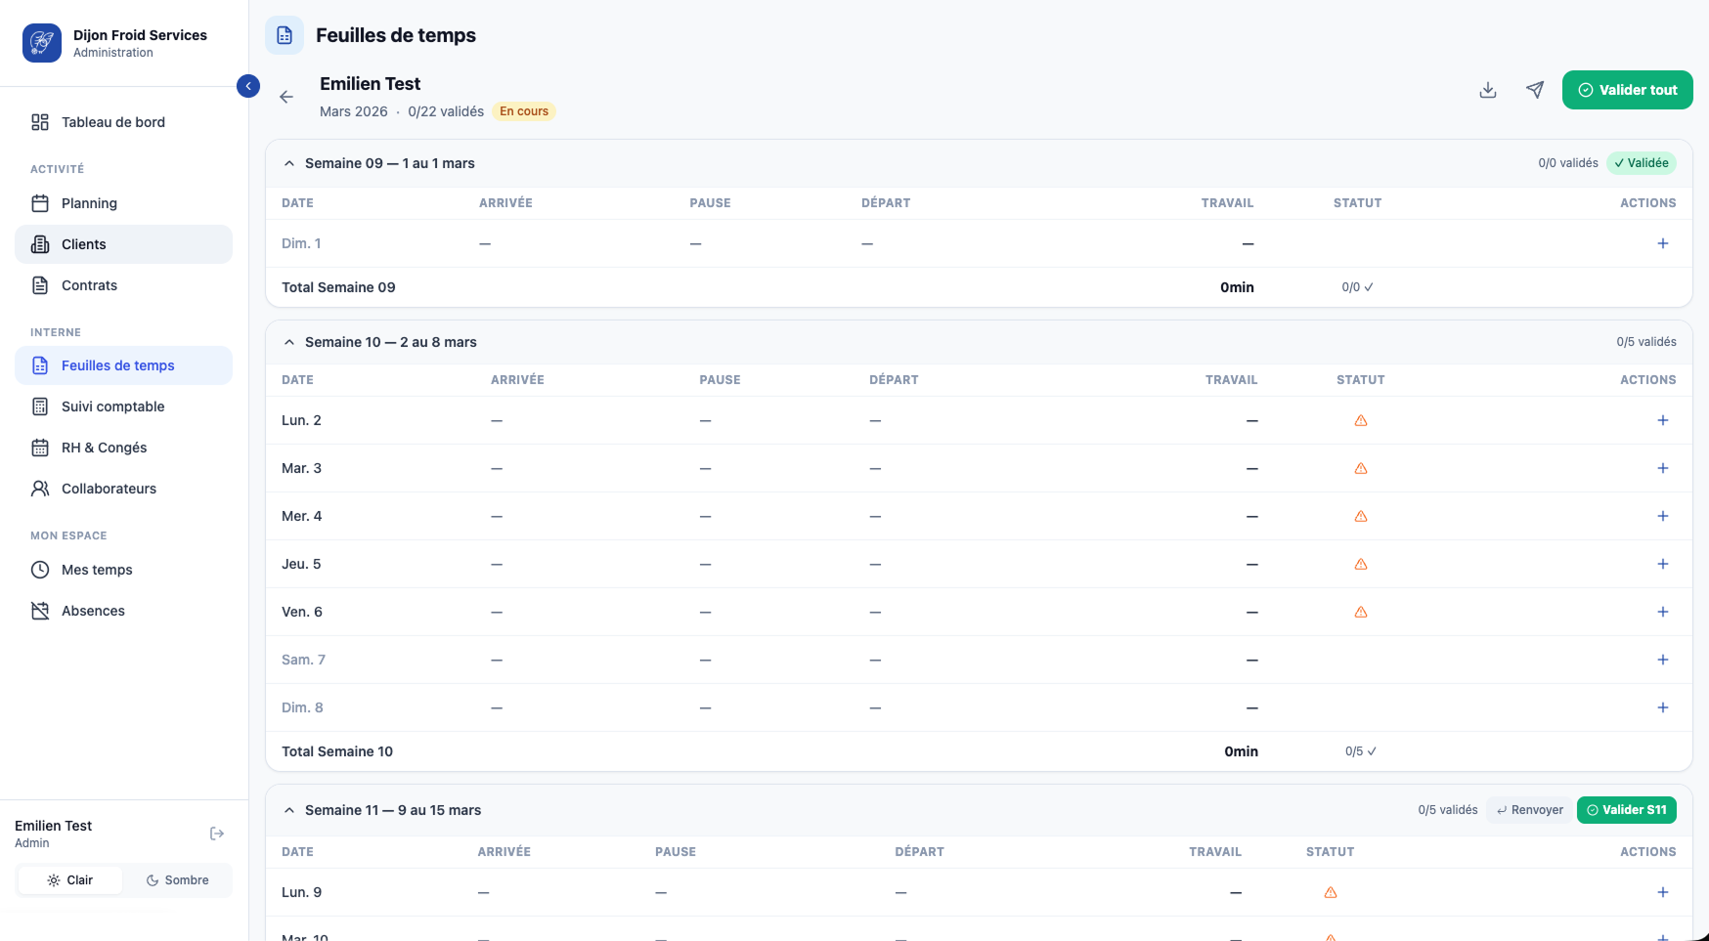Add a time entry for Lun. 2
Image resolution: width=1709 pixels, height=941 pixels.
click(x=1662, y=420)
